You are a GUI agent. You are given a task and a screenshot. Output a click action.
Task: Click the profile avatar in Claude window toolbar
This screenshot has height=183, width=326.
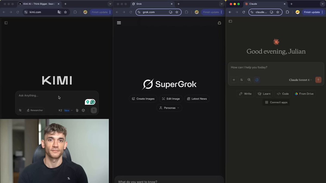297,12
